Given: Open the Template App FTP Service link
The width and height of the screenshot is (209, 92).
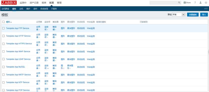Looking at the screenshot, I should coord(17,28).
